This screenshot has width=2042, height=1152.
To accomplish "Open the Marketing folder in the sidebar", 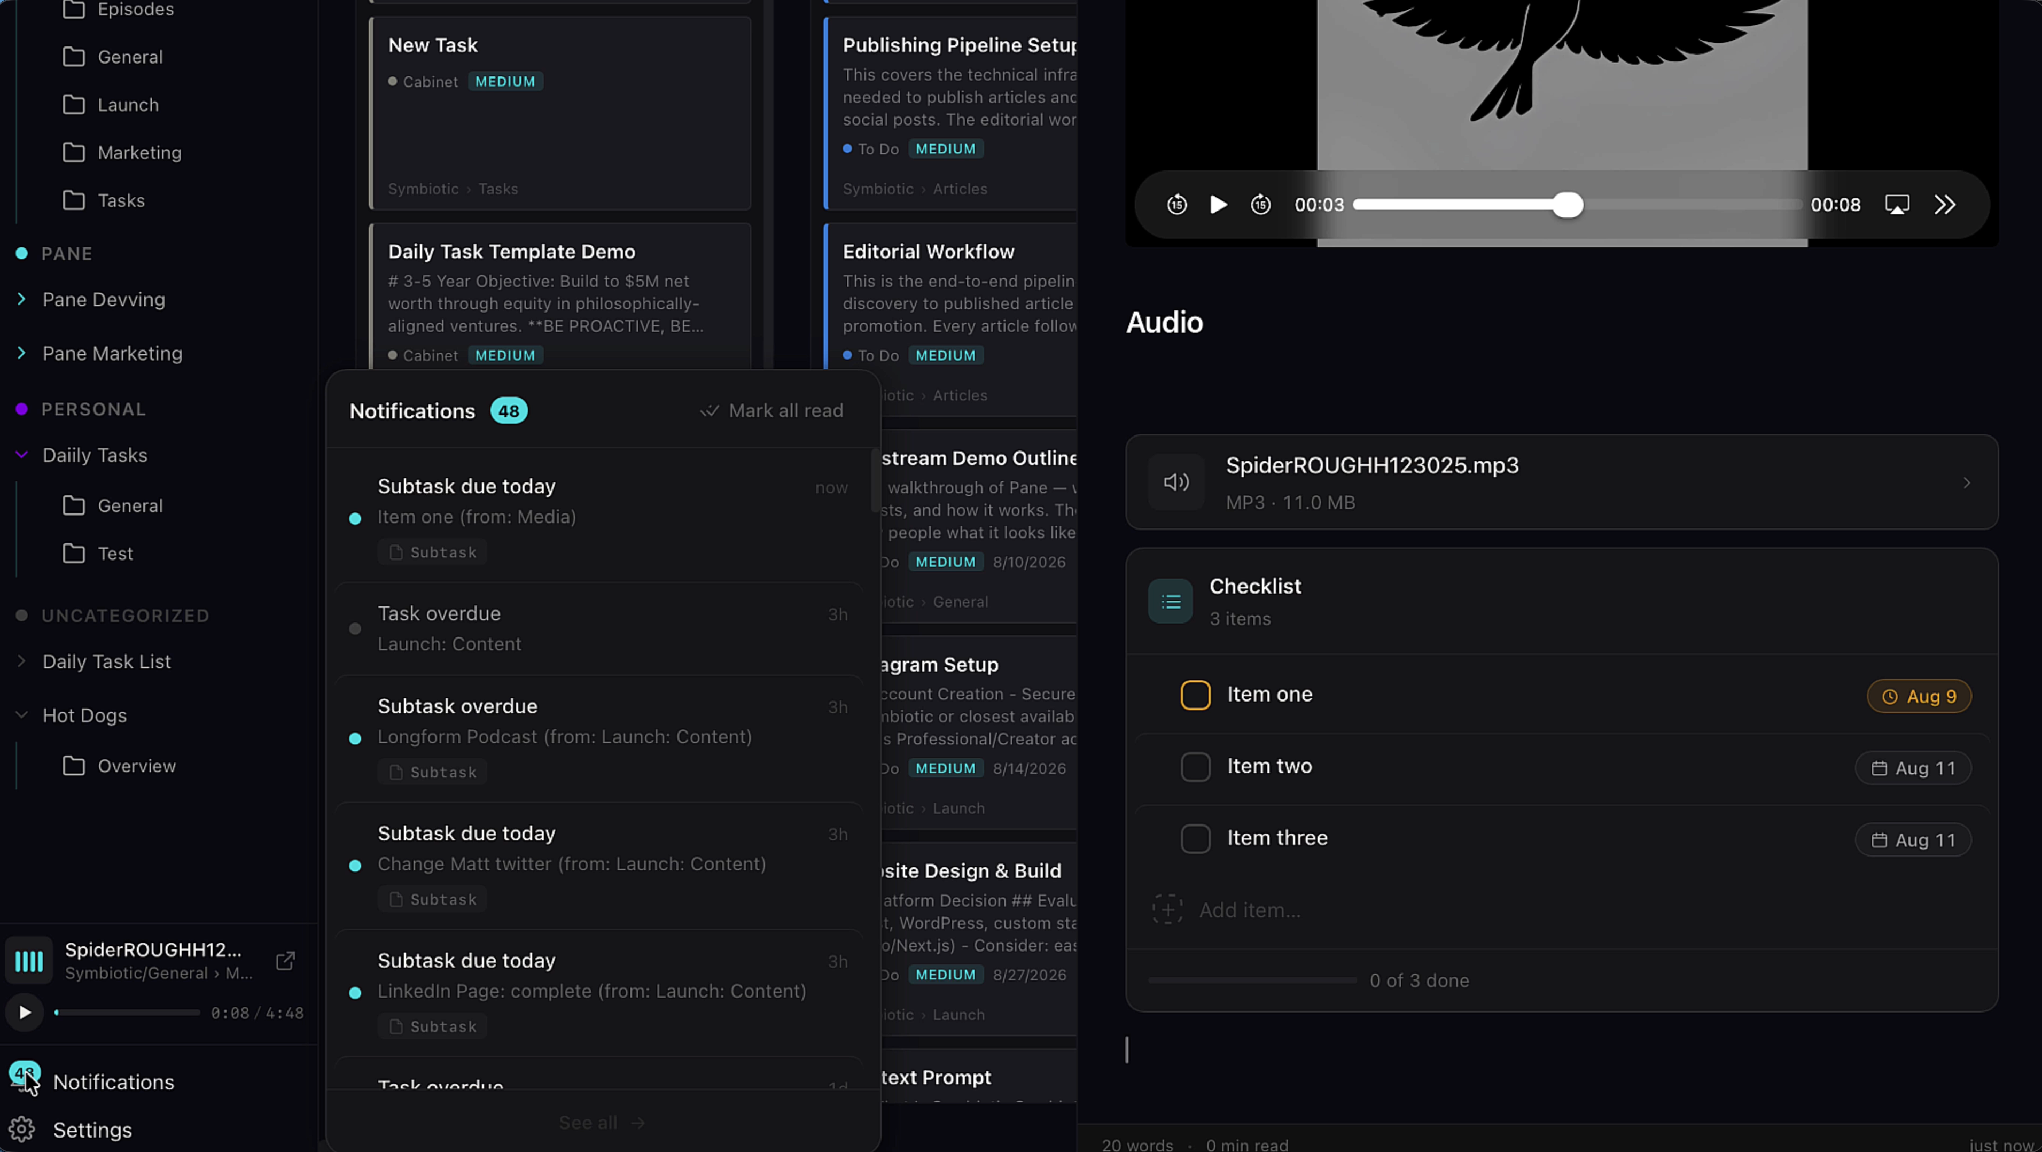I will (122, 152).
